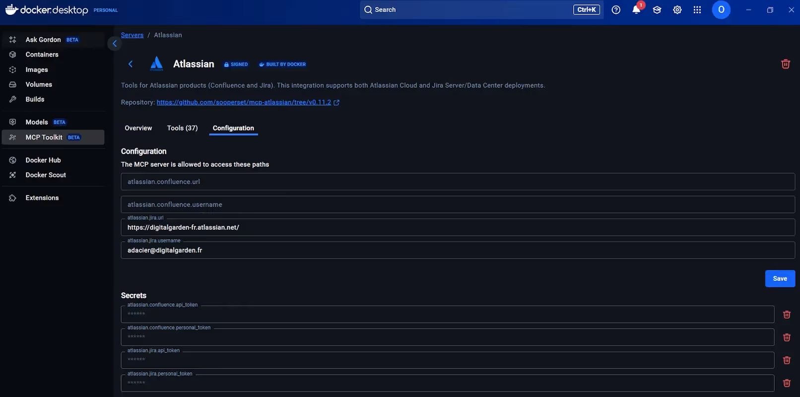Collapse the sidebar with the chevron button

115,44
